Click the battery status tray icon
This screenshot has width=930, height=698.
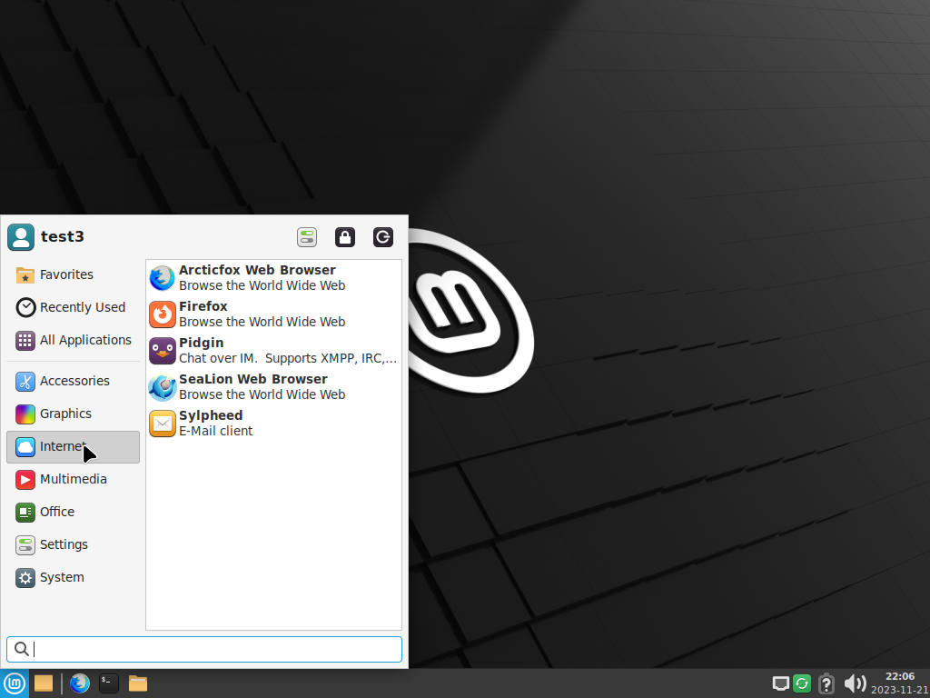[826, 683]
